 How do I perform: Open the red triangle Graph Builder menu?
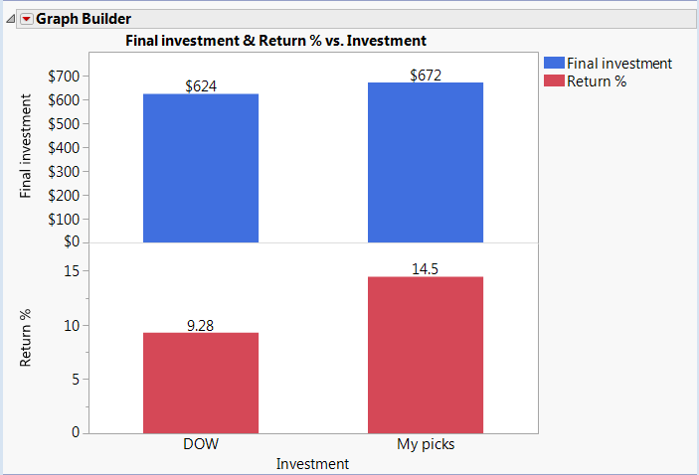pos(27,19)
